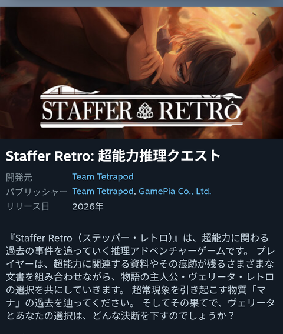283x334 pixels.
Task: Click the game title Staffer Retro: 超能力推理クエスト
Action: coord(113,156)
